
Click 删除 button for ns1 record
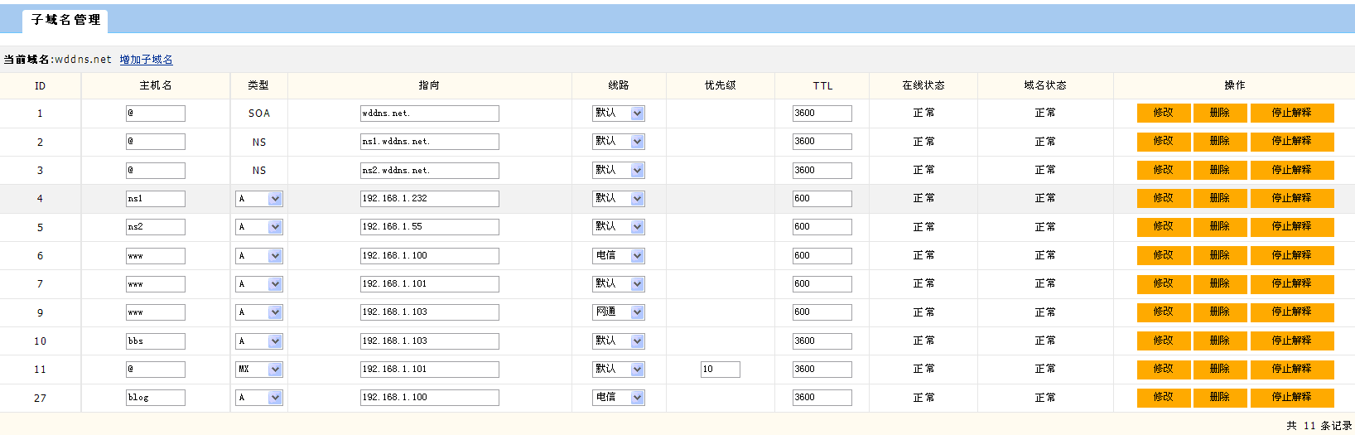(x=1220, y=198)
